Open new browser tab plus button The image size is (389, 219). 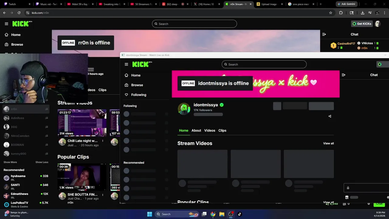pyautogui.click(x=321, y=4)
